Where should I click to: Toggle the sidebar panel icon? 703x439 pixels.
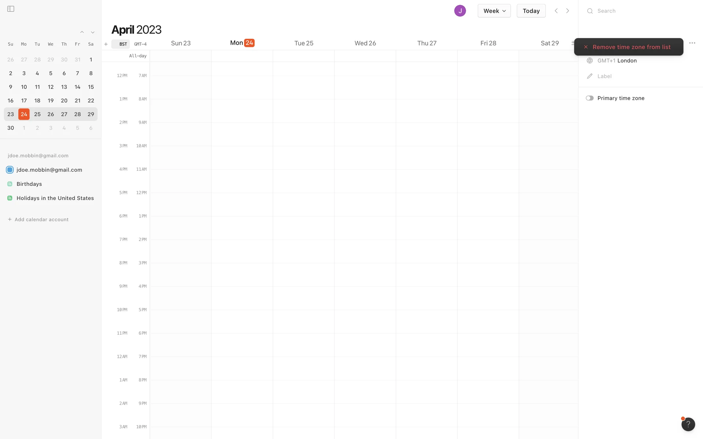coord(11,9)
